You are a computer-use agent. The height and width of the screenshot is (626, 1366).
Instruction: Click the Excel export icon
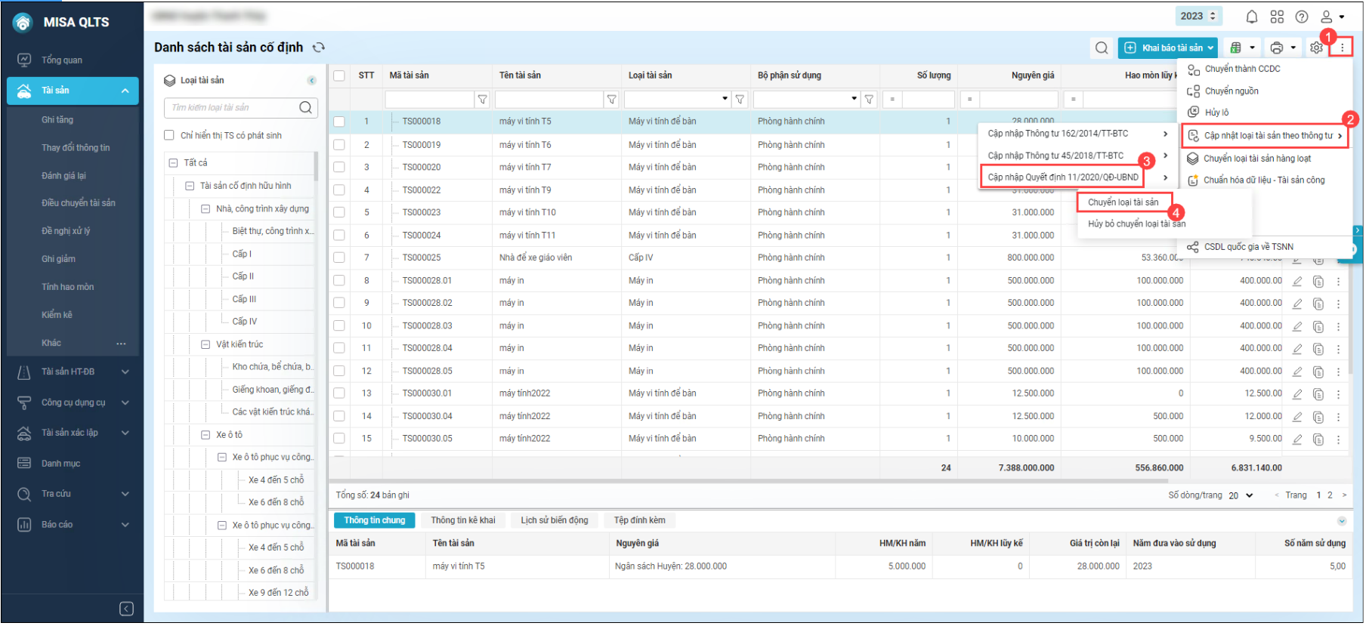(x=1236, y=48)
